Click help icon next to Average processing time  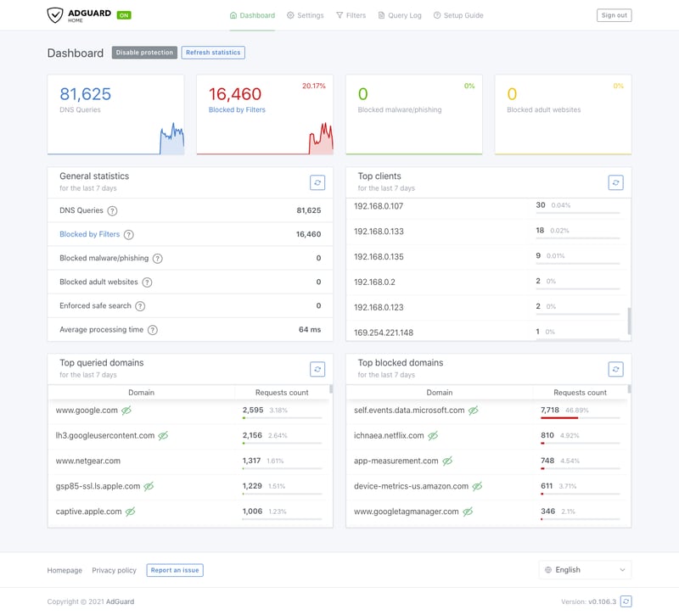tap(153, 330)
